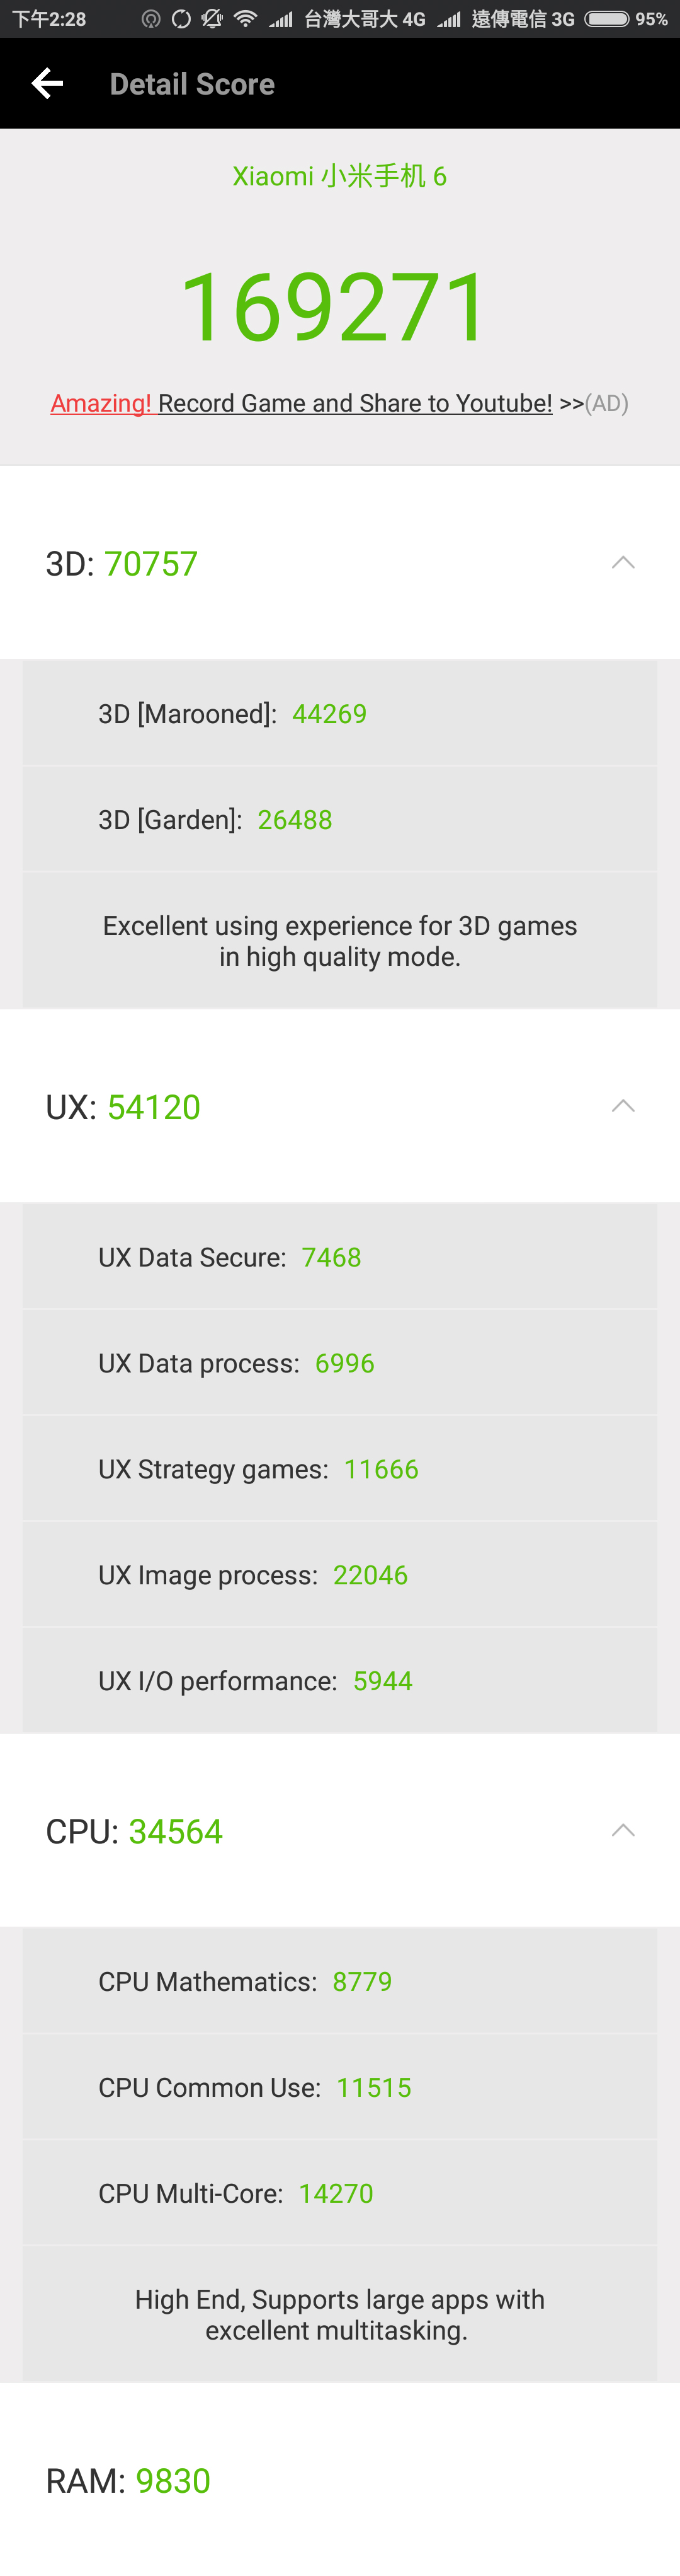The image size is (680, 2576).
Task: Tap the muted notification bell icon
Action: coord(212,19)
